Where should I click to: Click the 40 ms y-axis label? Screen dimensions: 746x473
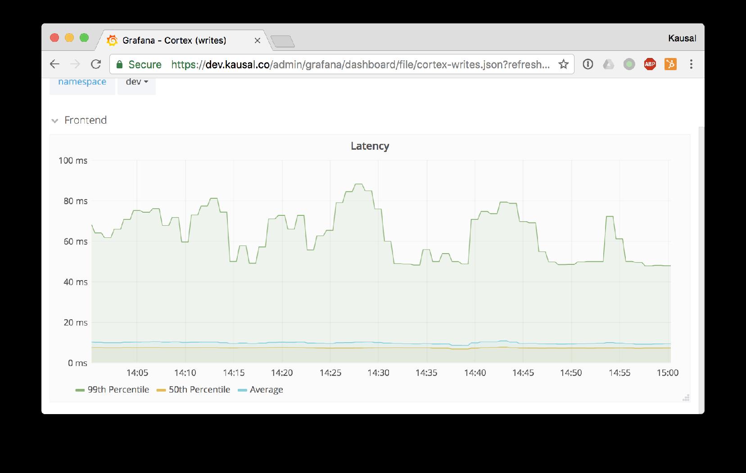coord(75,282)
